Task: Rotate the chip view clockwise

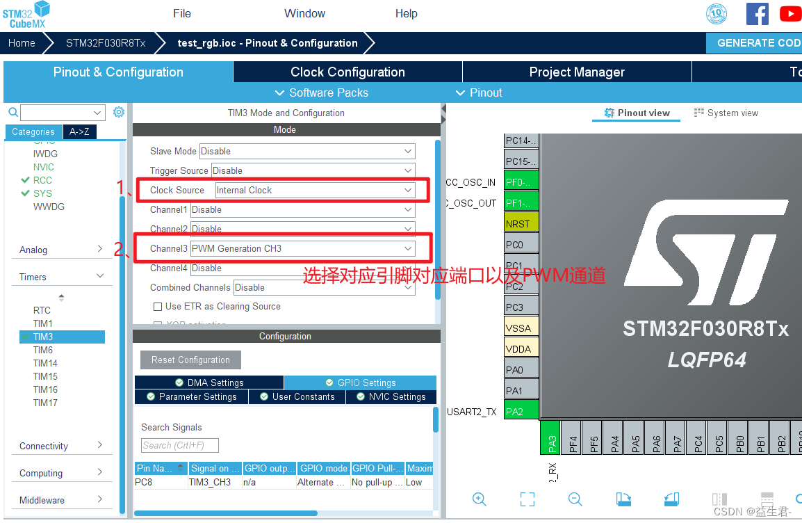Action: (623, 499)
